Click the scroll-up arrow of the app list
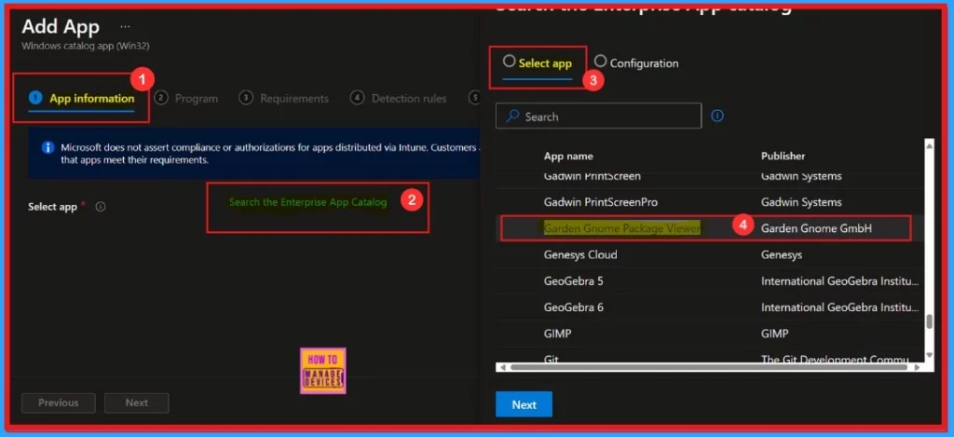The width and height of the screenshot is (954, 437). coord(929,144)
